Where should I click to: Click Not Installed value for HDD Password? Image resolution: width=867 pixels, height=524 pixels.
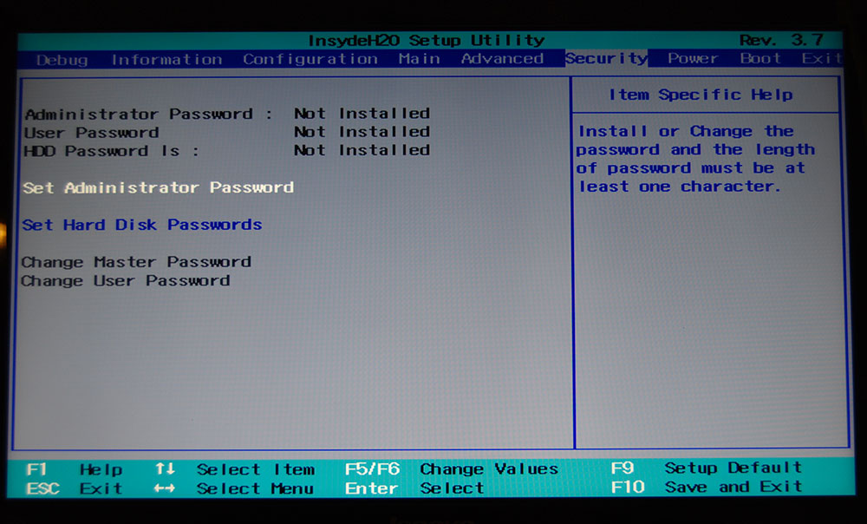(x=362, y=149)
